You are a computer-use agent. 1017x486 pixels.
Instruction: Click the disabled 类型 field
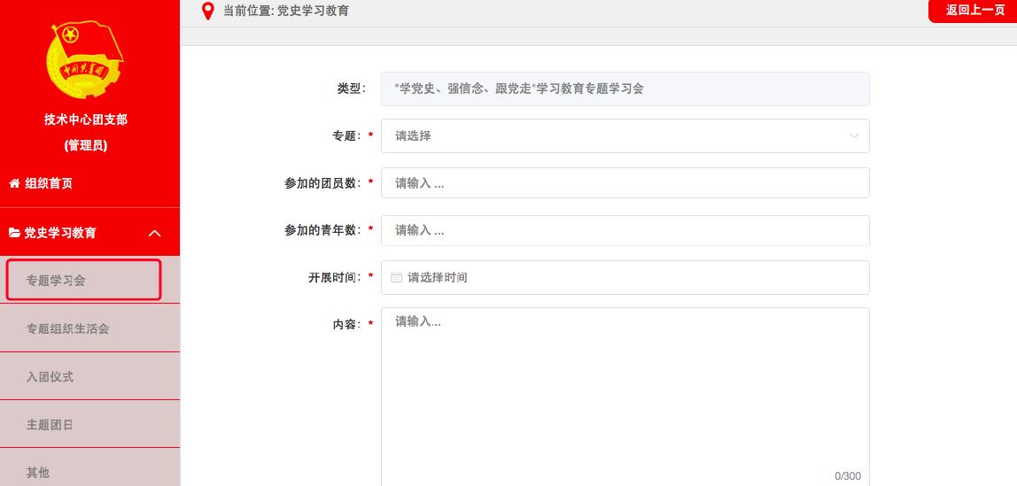(625, 89)
